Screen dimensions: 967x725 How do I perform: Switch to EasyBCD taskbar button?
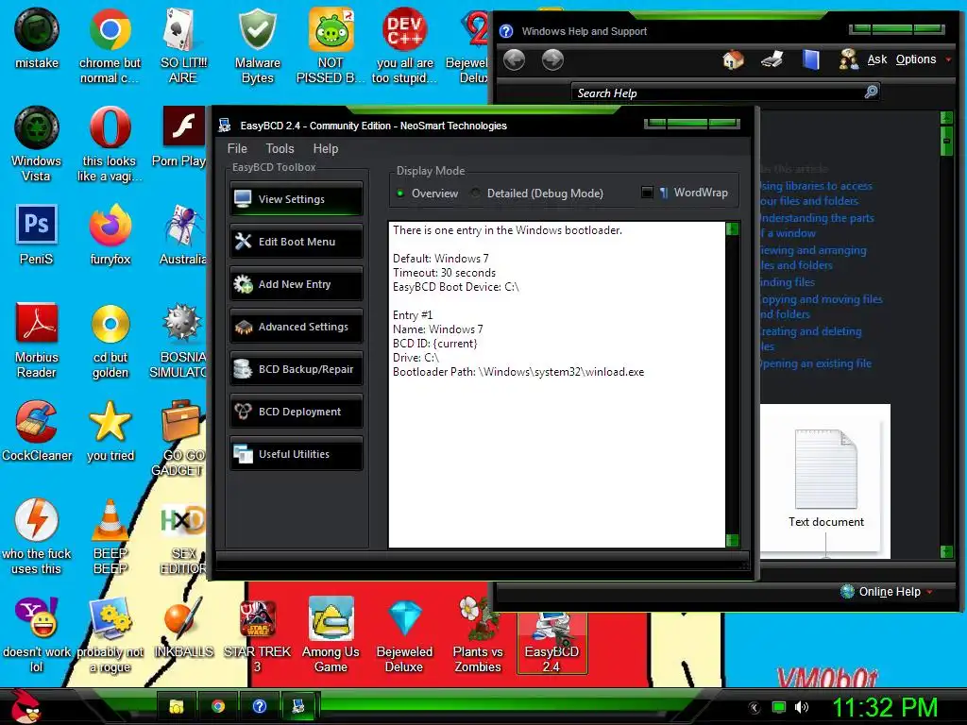(300, 706)
